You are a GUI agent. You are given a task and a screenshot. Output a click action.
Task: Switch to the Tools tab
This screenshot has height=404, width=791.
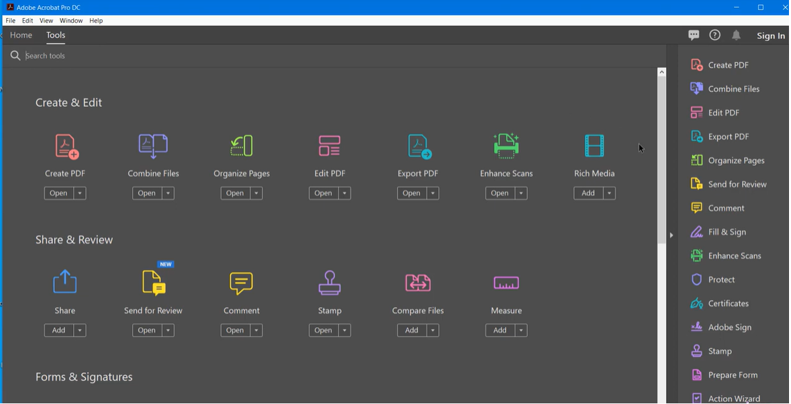[56, 35]
